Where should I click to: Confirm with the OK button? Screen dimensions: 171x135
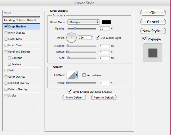coord(153,13)
